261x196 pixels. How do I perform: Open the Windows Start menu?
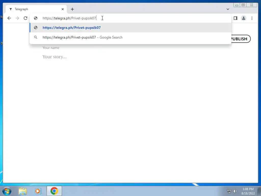pyautogui.click(x=7, y=191)
